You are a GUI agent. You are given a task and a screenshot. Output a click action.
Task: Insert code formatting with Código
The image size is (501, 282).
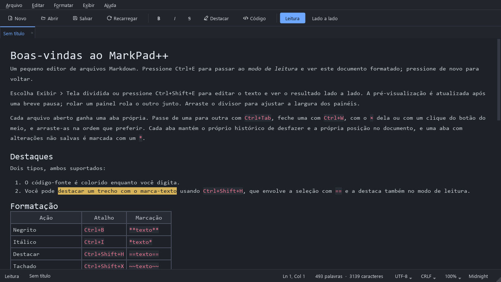point(255,18)
